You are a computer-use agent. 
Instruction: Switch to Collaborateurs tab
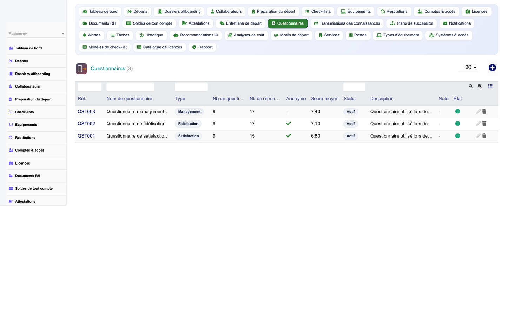click(226, 12)
